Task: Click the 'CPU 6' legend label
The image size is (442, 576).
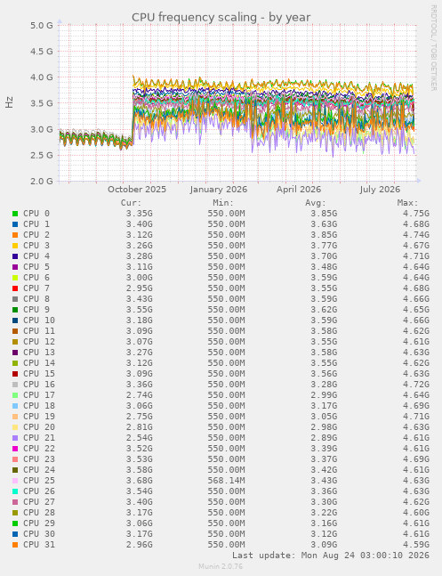Action: click(36, 278)
